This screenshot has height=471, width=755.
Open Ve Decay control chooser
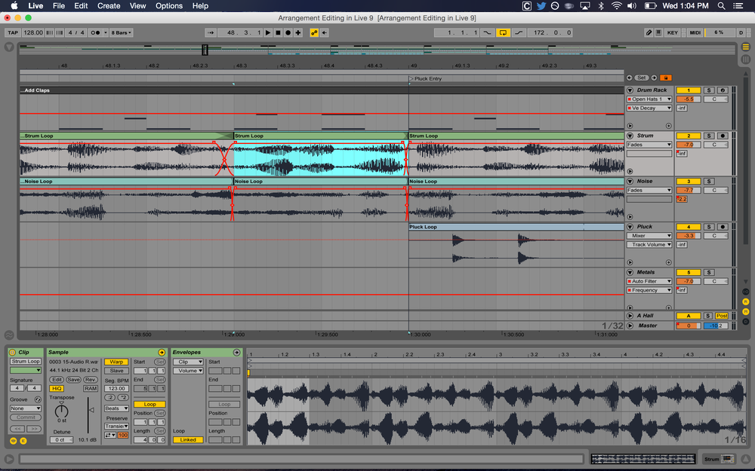pyautogui.click(x=649, y=108)
